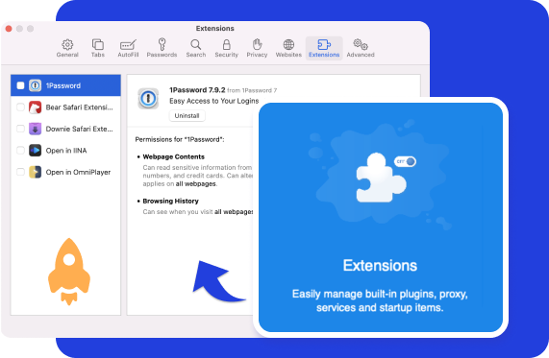This screenshot has height=358, width=549.
Task: Select the Extensions tab in toolbar
Action: click(324, 48)
